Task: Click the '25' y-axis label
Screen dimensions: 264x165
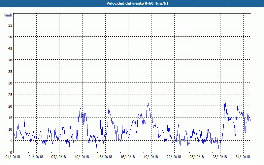Action: tap(10, 95)
